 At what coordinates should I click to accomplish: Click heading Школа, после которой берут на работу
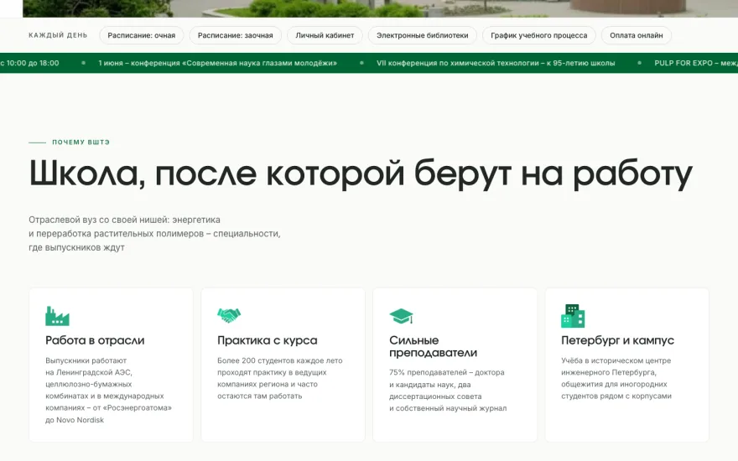361,174
